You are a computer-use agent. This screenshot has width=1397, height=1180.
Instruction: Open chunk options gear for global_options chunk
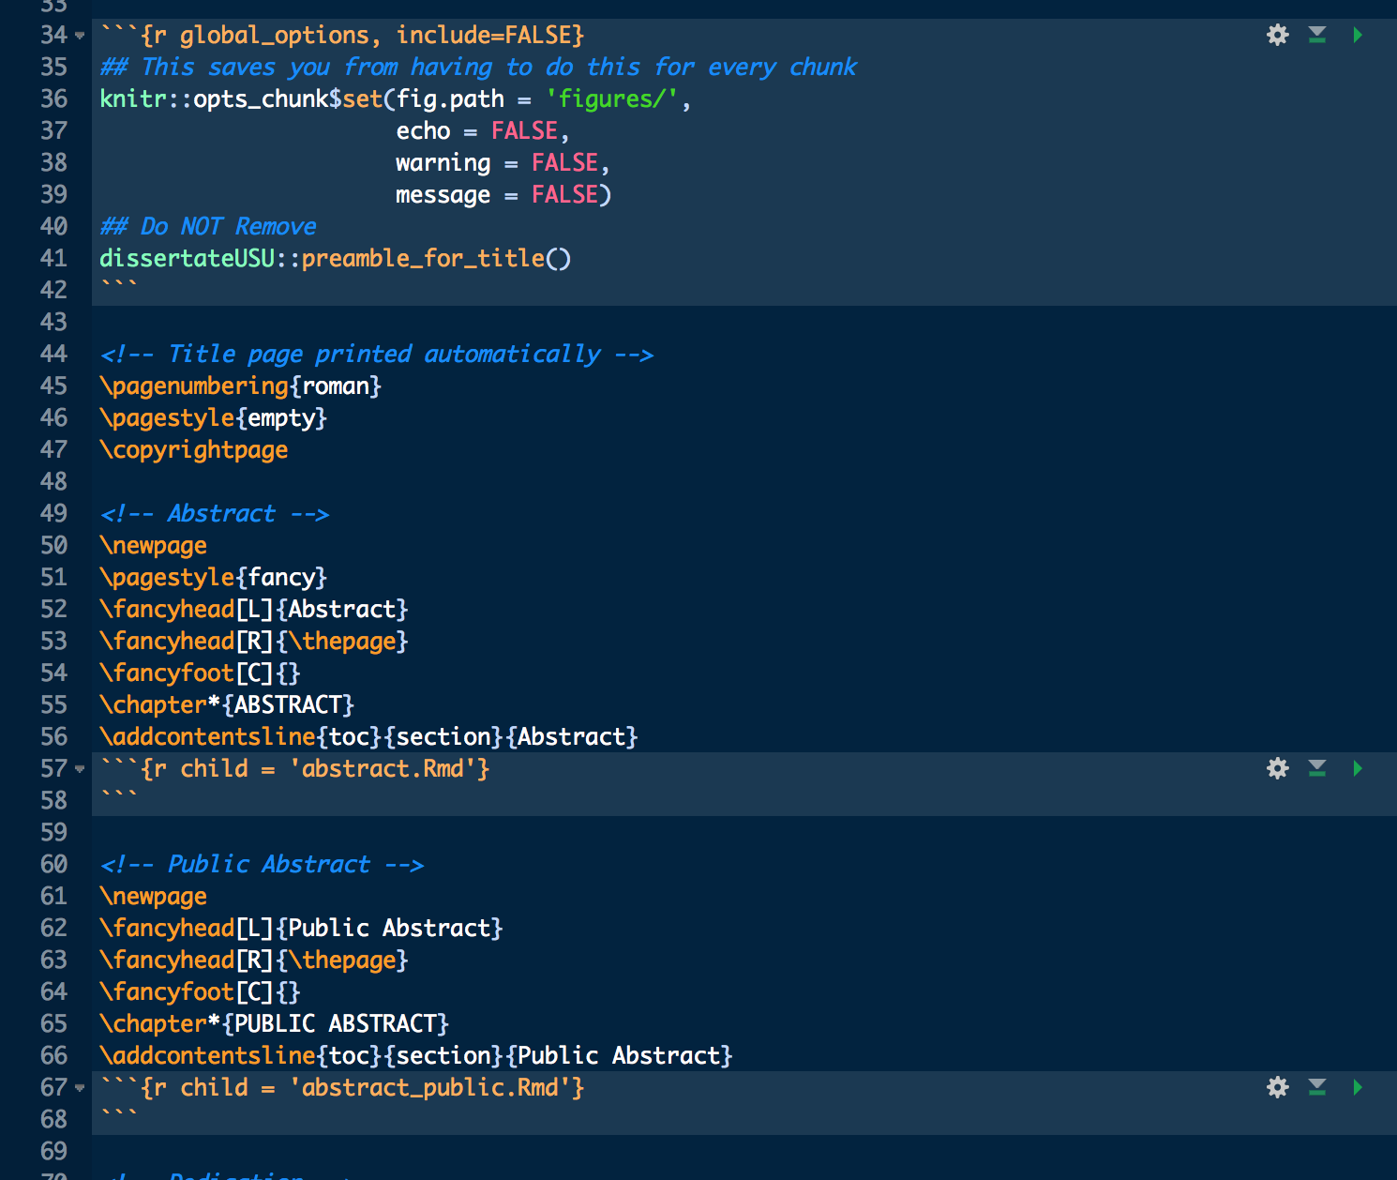pyautogui.click(x=1277, y=36)
